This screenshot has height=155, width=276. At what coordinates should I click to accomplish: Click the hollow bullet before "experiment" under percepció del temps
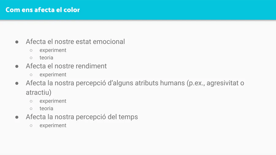pos(31,126)
